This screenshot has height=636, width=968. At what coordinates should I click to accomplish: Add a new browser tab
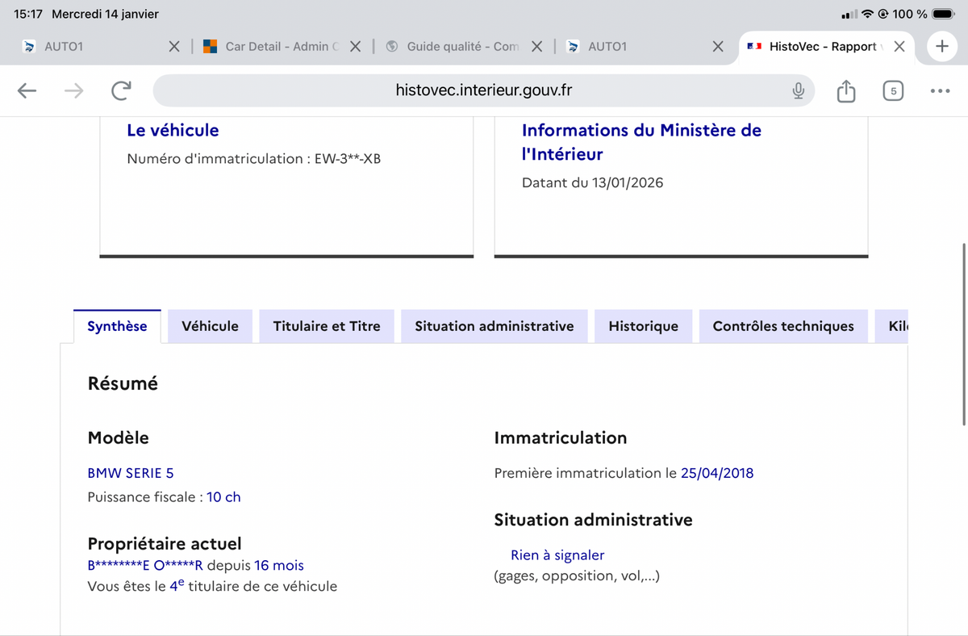pyautogui.click(x=941, y=46)
